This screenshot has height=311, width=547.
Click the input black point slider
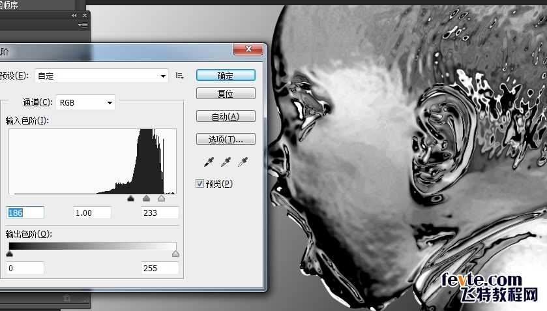(131, 199)
